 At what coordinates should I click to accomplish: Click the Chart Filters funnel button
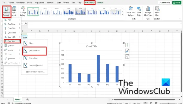click(127, 57)
